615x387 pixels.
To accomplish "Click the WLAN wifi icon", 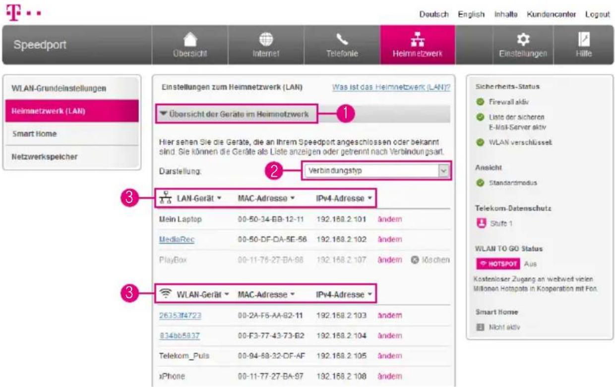I will (x=166, y=294).
